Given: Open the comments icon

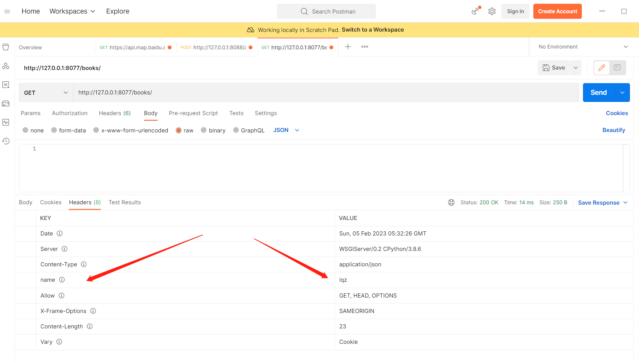Looking at the screenshot, I should coord(617,68).
